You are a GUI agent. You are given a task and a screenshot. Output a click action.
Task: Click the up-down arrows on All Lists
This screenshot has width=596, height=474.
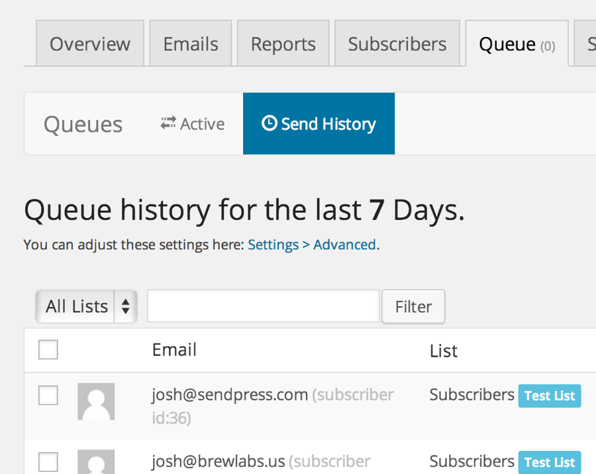click(126, 306)
